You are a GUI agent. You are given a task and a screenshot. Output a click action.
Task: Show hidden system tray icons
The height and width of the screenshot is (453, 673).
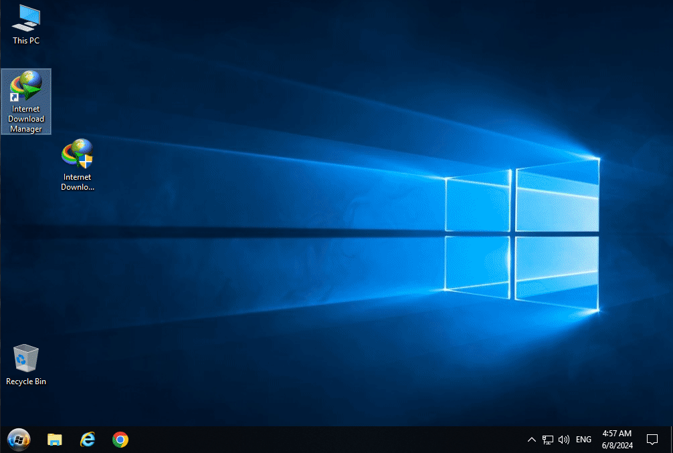(x=531, y=440)
